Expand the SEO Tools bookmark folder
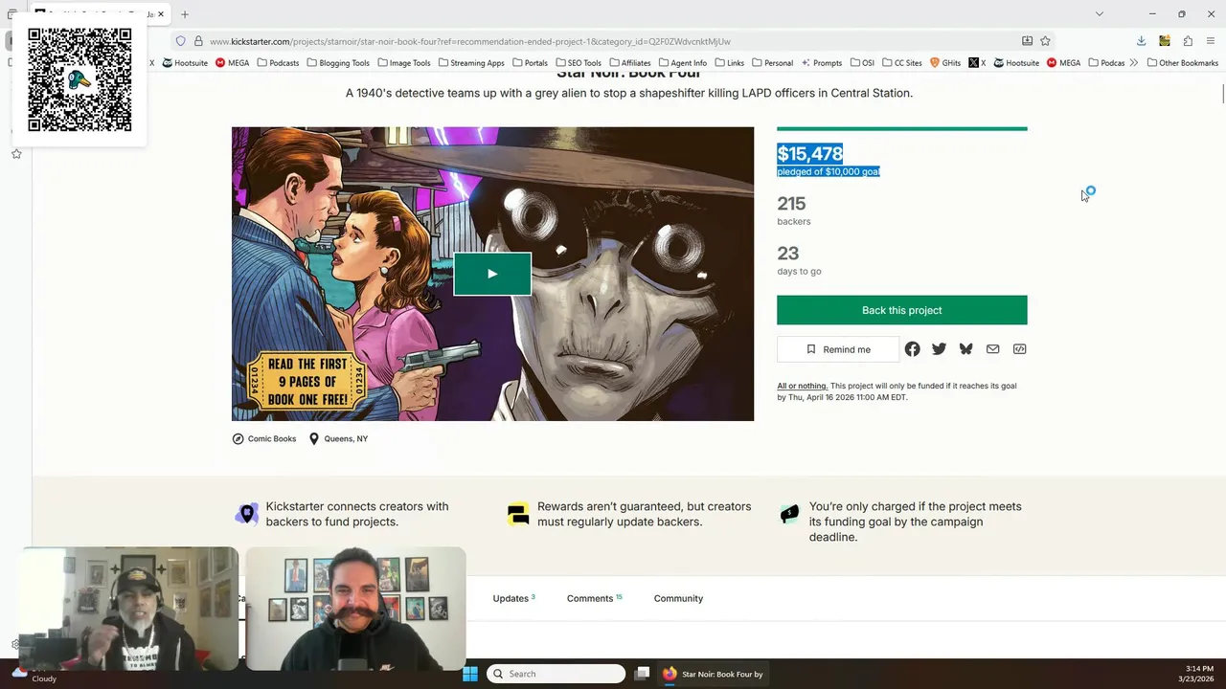 pos(578,63)
